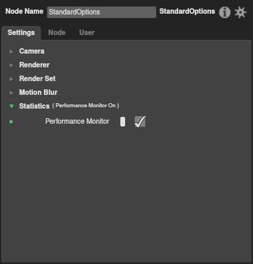
Task: Click the disclosure arrow beside Camera
Action: [11, 52]
